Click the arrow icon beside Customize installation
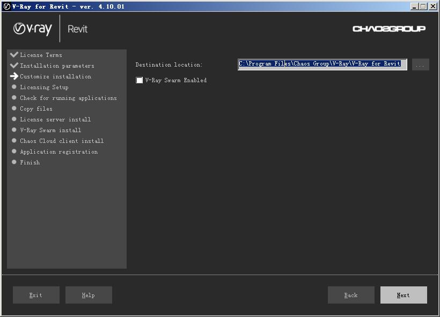Viewport: 440px width, 317px height. 14,76
